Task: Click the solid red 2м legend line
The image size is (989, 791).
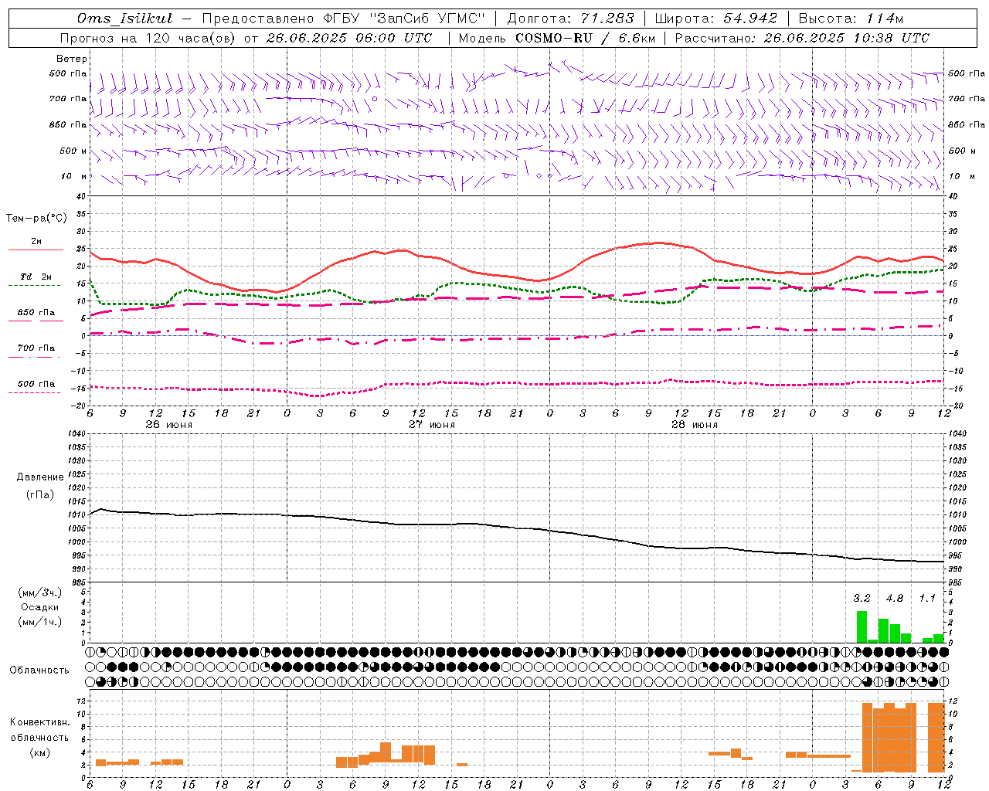Action: [x=36, y=250]
